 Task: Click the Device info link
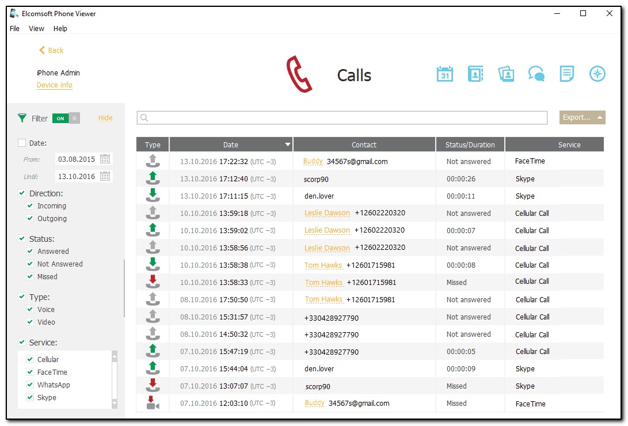(x=55, y=85)
